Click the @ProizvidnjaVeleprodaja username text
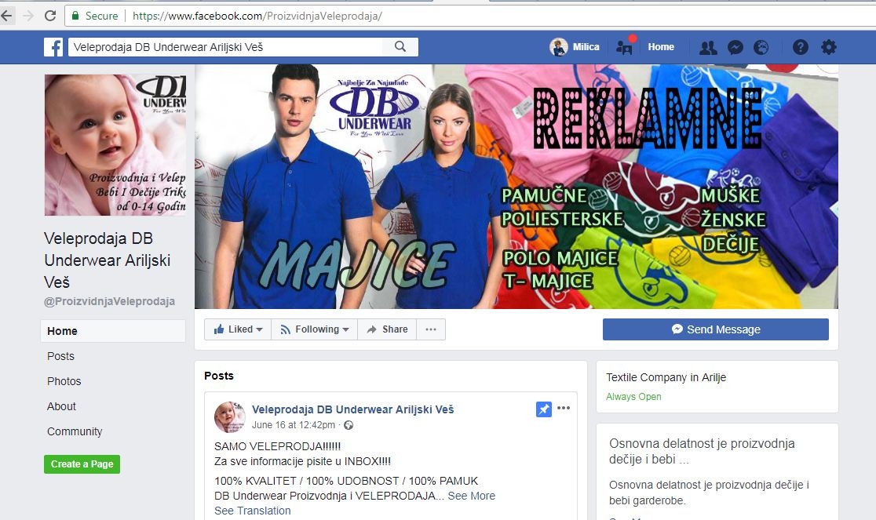Screen dimensions: 876x520 110,301
